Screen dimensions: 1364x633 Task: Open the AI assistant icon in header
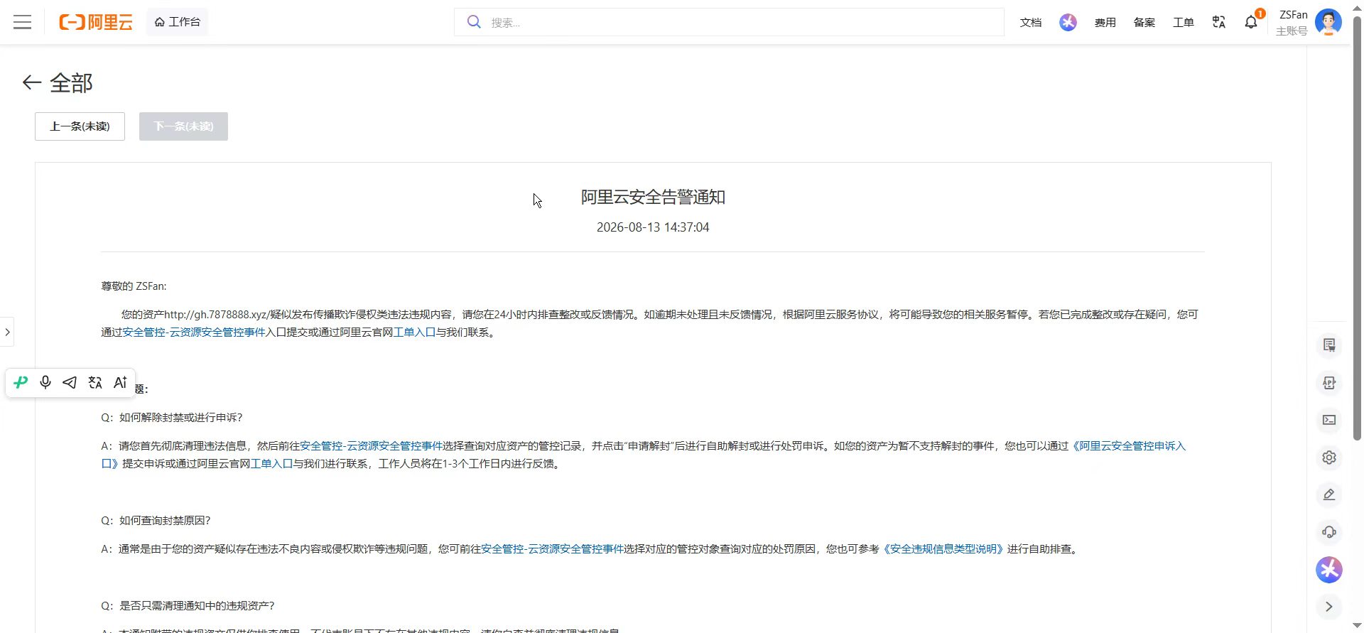pos(1068,23)
